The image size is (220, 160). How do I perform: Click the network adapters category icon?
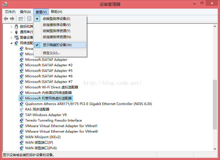(x=16, y=43)
